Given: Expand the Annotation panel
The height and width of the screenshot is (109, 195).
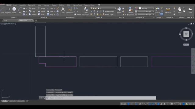Looking at the screenshot, I should click(71, 18).
